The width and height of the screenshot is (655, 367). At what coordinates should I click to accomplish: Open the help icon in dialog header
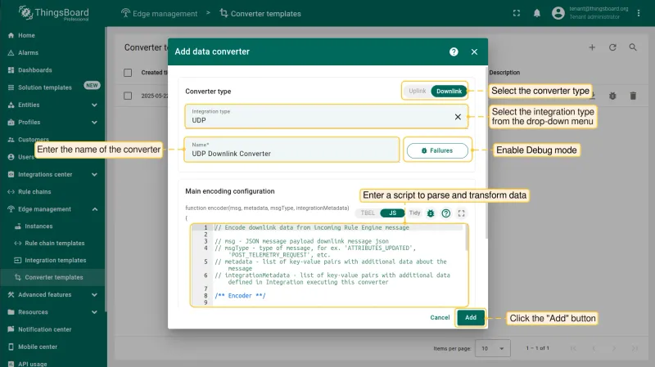coord(454,51)
